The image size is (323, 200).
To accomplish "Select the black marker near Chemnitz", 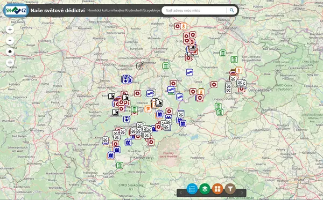I will (x=140, y=66).
